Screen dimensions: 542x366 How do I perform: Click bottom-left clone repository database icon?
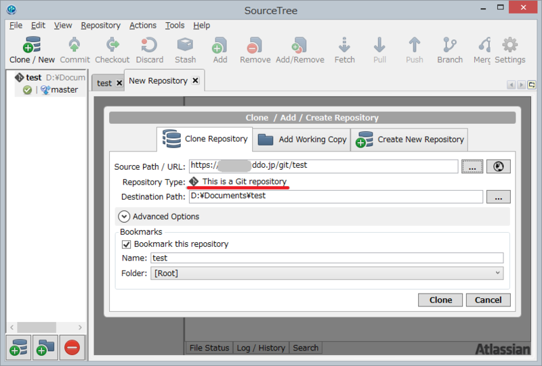(x=18, y=347)
